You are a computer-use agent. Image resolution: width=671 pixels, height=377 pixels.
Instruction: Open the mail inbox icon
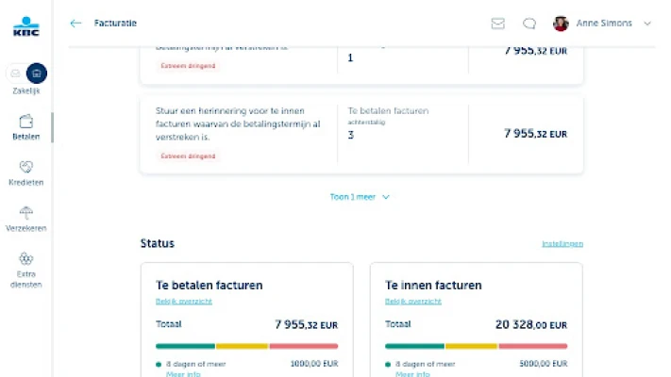coord(498,24)
